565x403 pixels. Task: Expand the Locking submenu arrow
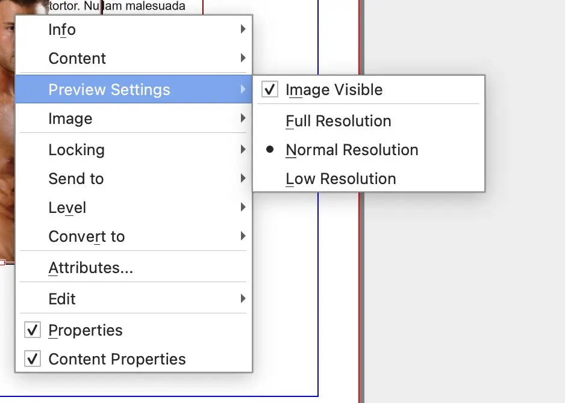click(x=243, y=150)
